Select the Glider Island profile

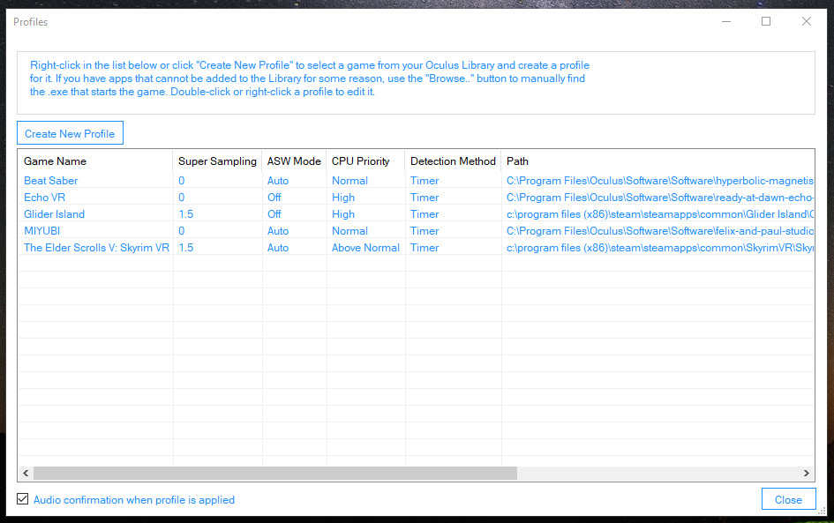pyautogui.click(x=54, y=214)
